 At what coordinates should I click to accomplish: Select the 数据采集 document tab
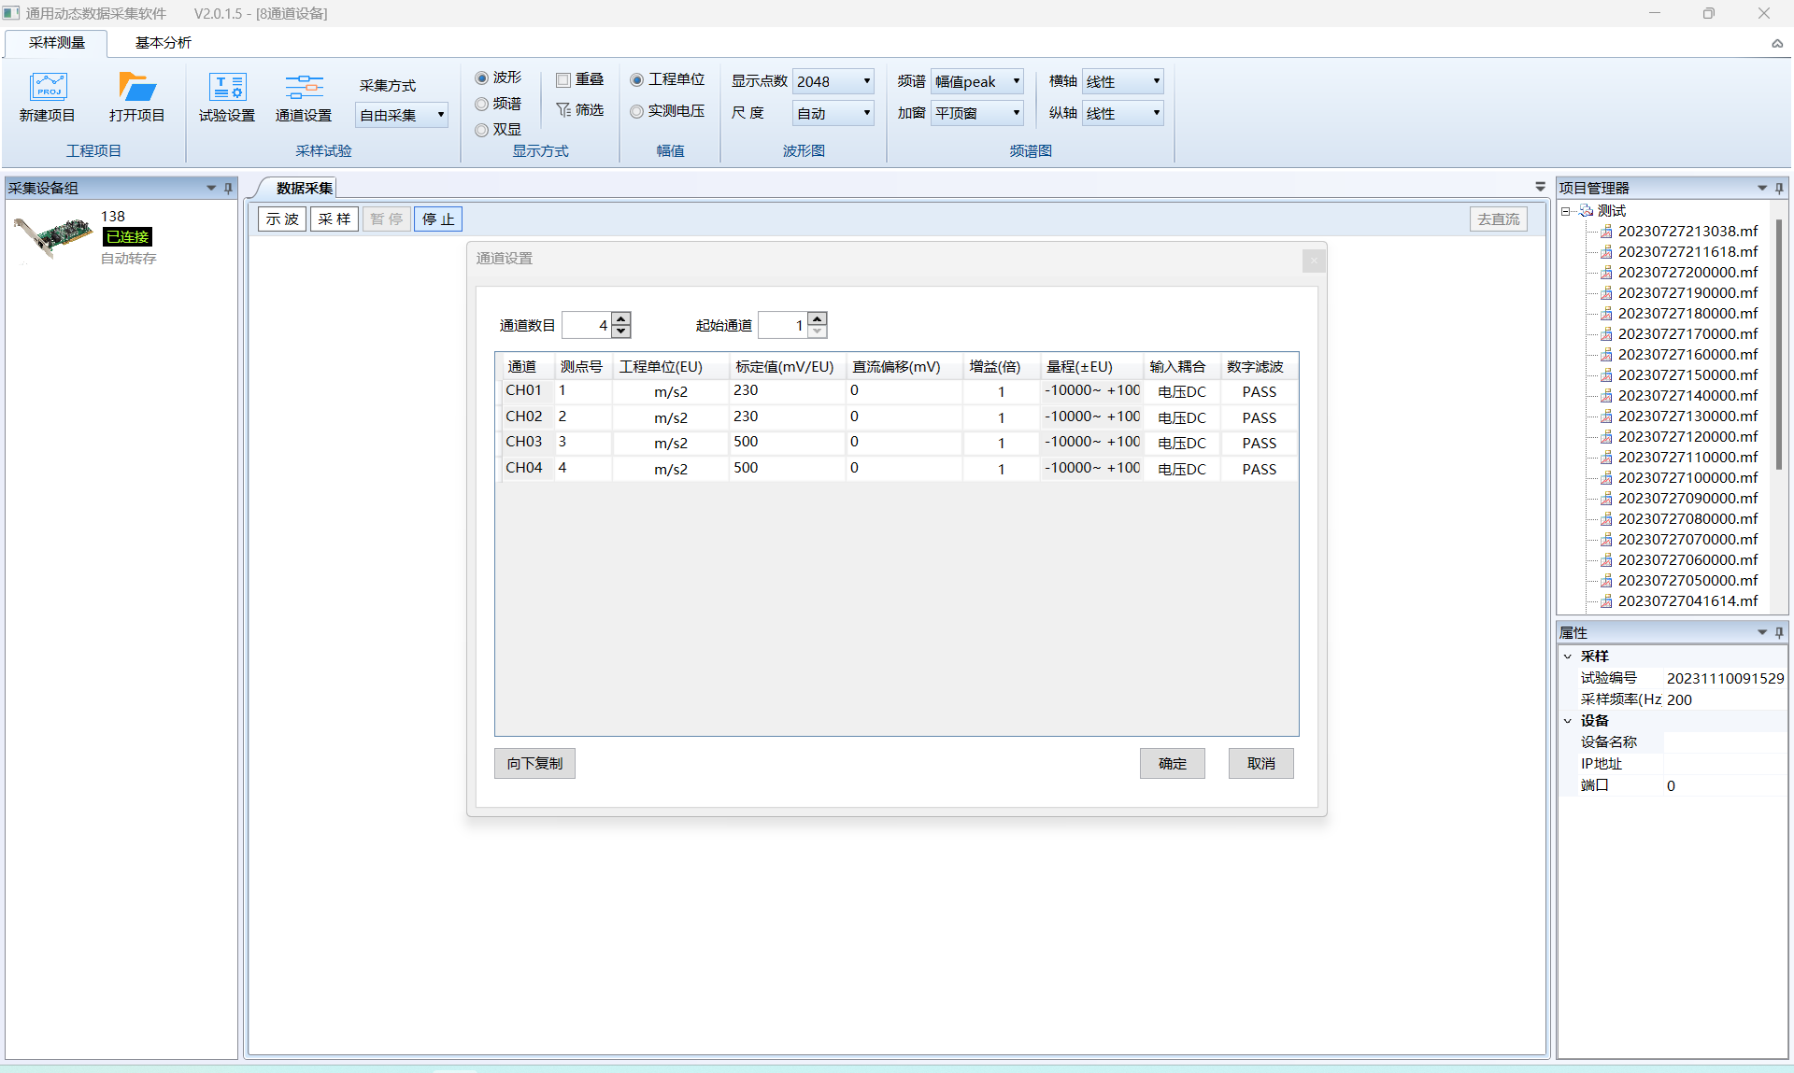coord(304,188)
